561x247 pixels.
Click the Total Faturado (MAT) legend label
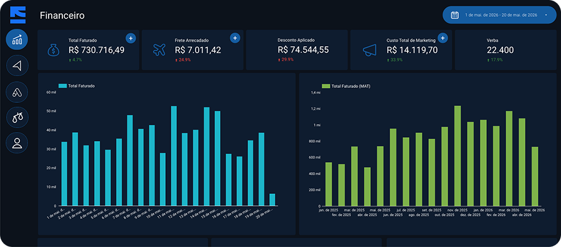click(x=351, y=86)
